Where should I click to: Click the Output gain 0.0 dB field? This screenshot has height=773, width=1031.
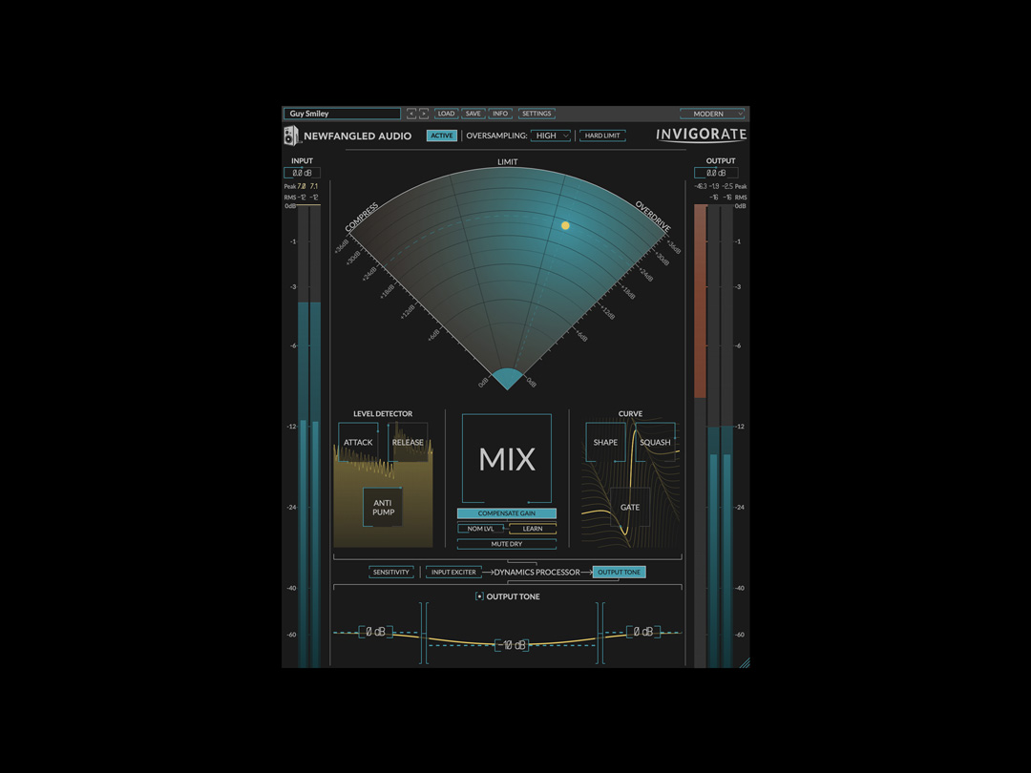[x=716, y=173]
